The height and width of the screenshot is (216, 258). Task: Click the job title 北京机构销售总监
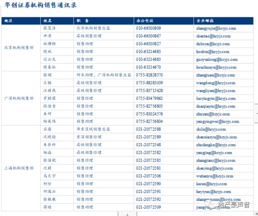pyautogui.click(x=93, y=28)
